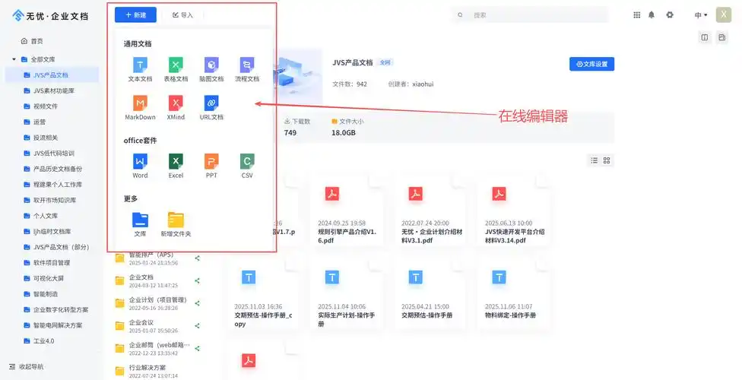Open 实际生产计划-操作手册 document
Viewport: 742px width, 380px height.
(x=347, y=296)
